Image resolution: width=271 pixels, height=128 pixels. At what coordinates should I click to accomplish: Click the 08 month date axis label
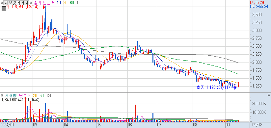point(195,125)
